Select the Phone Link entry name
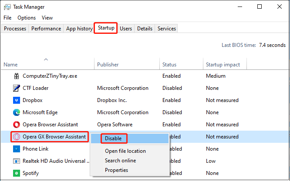This screenshot has width=290, height=181. pos(36,149)
